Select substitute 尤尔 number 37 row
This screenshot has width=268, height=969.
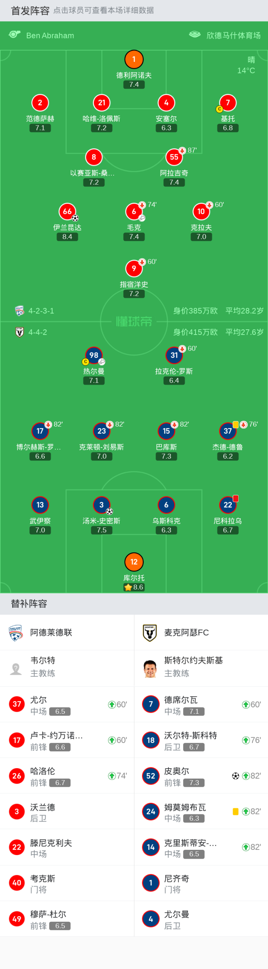(67, 704)
